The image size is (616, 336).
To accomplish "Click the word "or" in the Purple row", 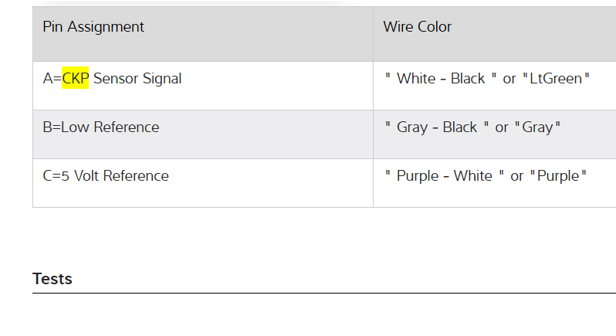I will click(517, 176).
